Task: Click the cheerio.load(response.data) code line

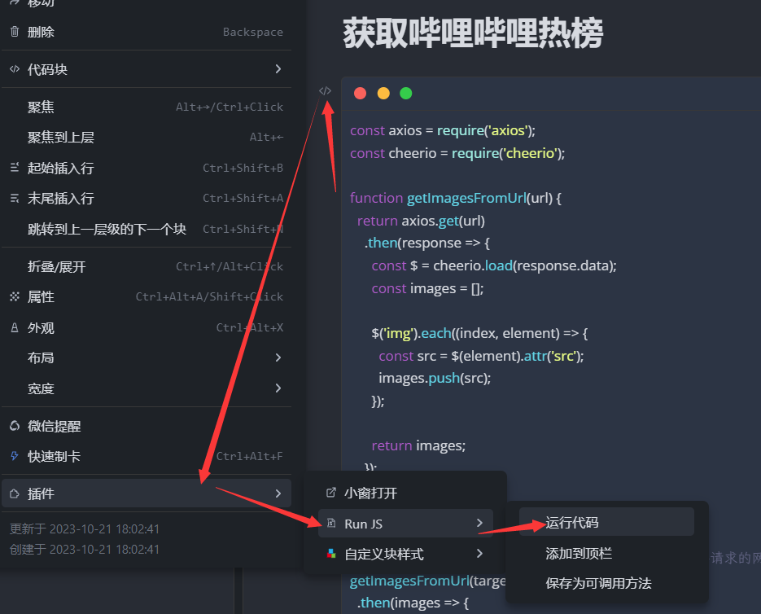Action: coord(494,265)
